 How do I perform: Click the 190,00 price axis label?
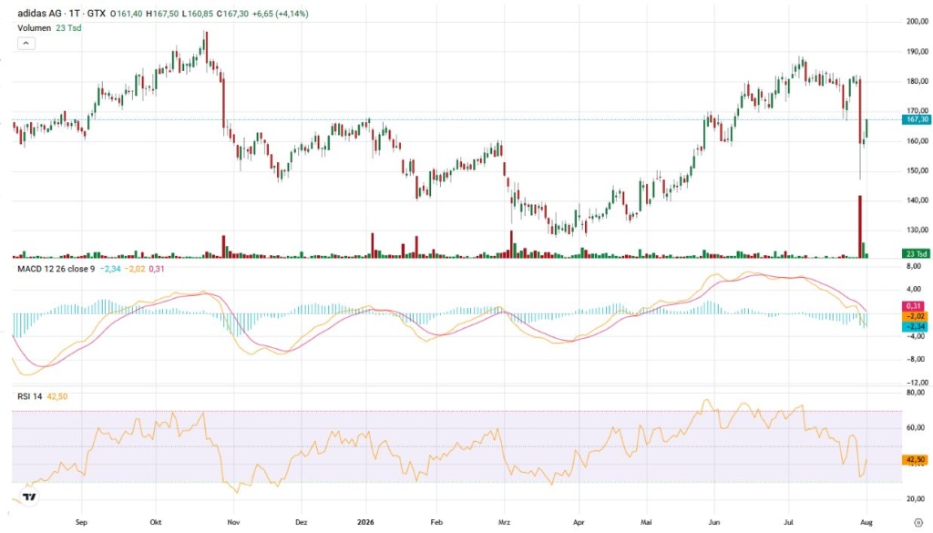[x=917, y=52]
